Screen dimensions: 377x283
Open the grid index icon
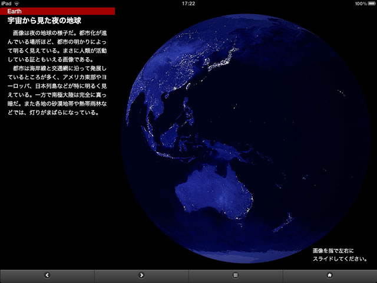(x=236, y=275)
